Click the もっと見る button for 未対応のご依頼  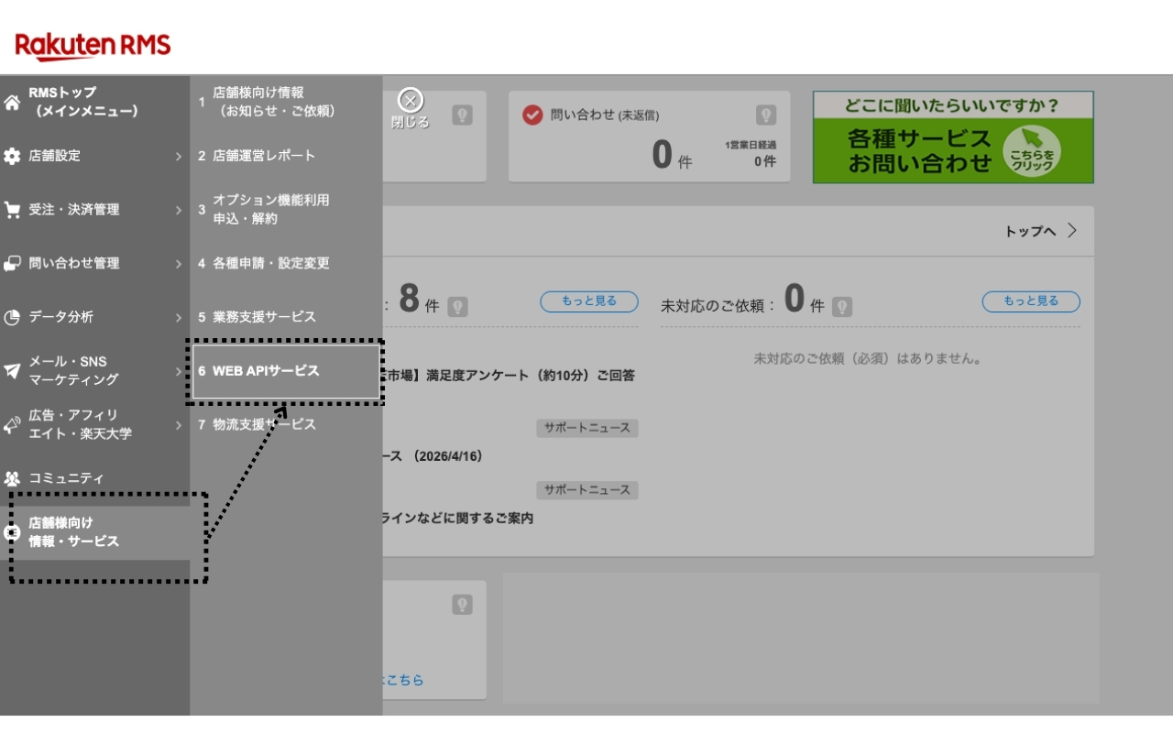[1031, 301]
